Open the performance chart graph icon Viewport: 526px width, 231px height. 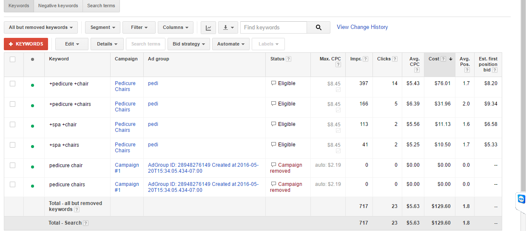coord(208,28)
